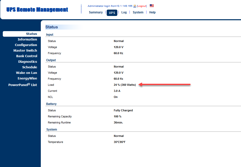Click the Administrator login text
The height and width of the screenshot is (167, 241).
(110, 6)
